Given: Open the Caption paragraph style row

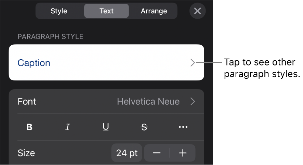Looking at the screenshot, I should click(x=106, y=63).
